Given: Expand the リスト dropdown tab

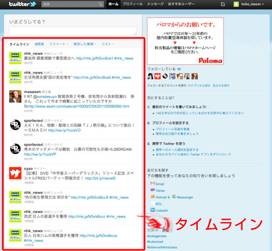Looking at the screenshot, I should point(108,44).
